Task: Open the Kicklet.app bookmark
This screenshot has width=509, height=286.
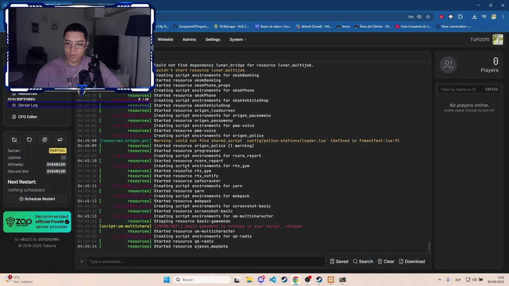Action: 231,27
